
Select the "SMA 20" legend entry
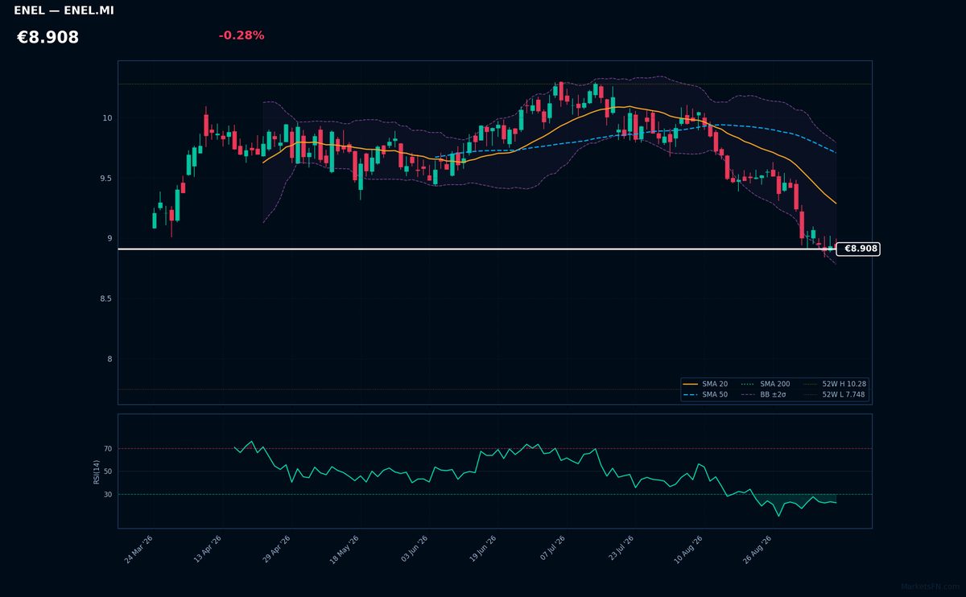coord(706,385)
